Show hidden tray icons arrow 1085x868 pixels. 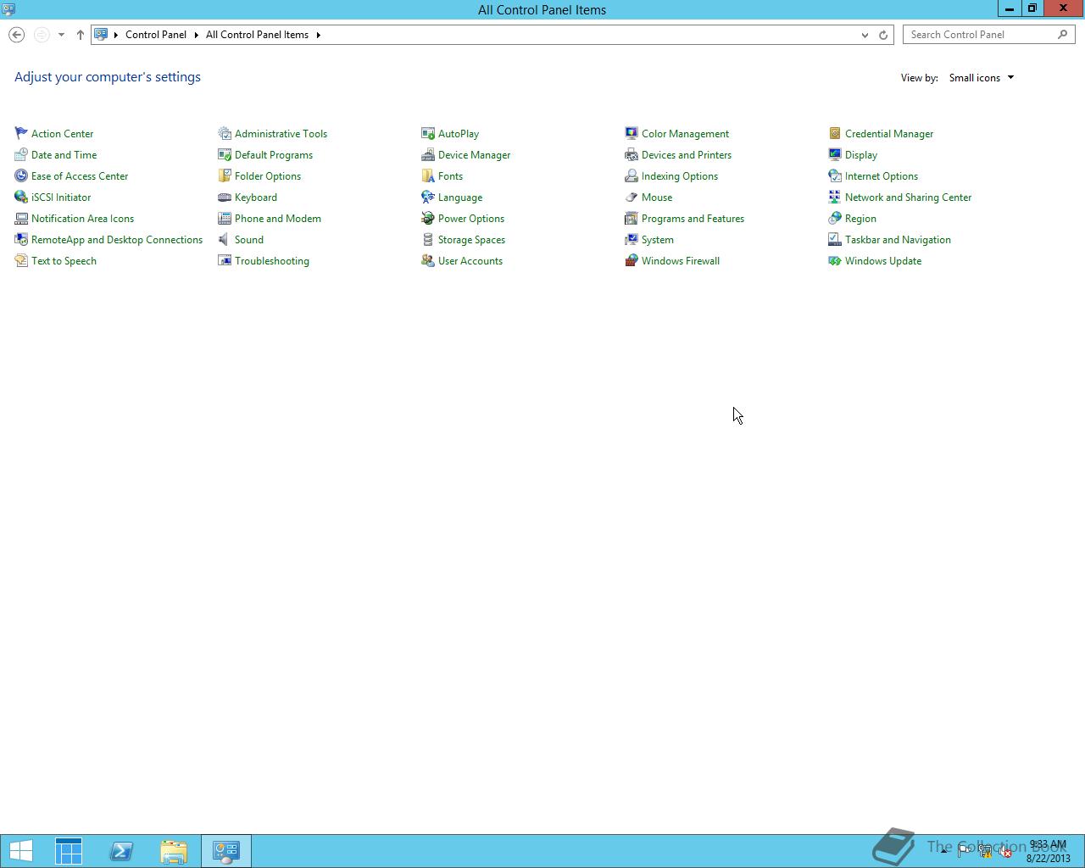[943, 851]
